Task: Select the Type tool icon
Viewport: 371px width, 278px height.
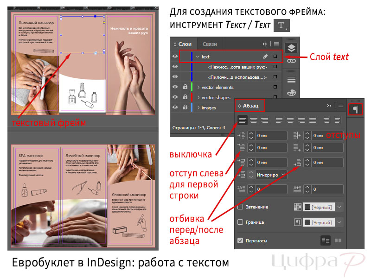Action: [281, 25]
